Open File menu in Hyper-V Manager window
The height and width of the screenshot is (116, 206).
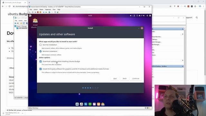[16, 21]
